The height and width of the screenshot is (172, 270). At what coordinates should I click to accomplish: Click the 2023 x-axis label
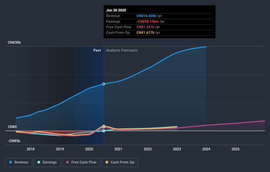(x=177, y=149)
